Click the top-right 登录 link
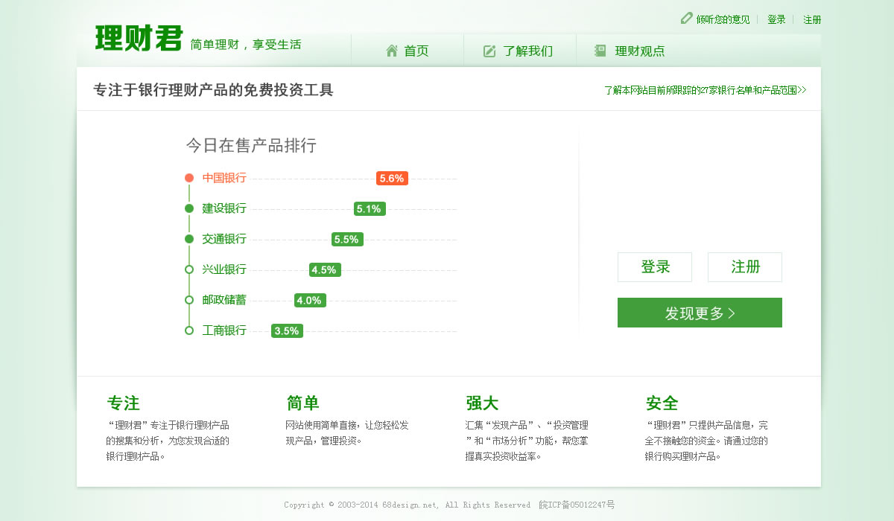 point(776,19)
